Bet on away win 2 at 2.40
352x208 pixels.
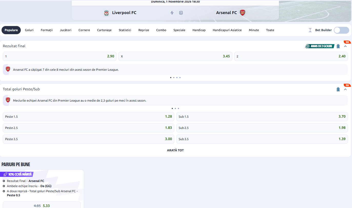(x=291, y=56)
